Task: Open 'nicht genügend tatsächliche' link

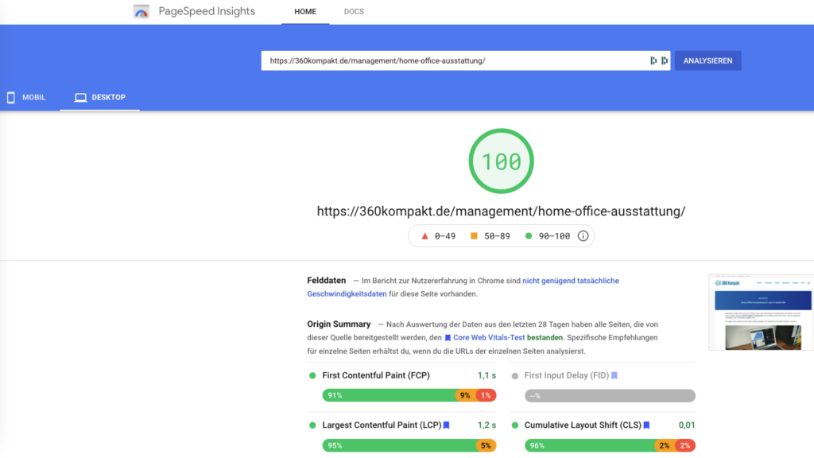Action: [x=571, y=281]
